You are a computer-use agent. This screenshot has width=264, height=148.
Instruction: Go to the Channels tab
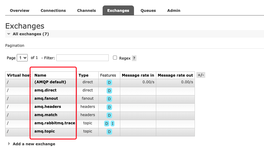click(86, 10)
